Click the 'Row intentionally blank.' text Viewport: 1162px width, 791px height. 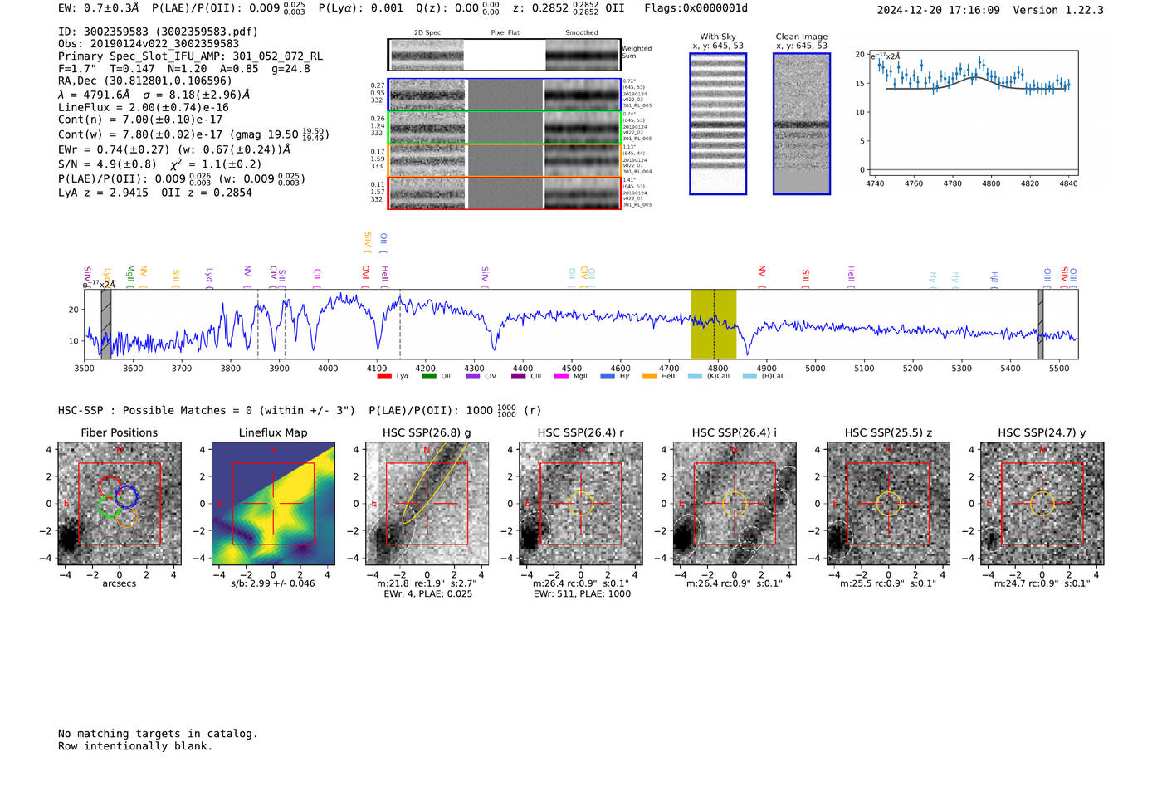tap(135, 746)
